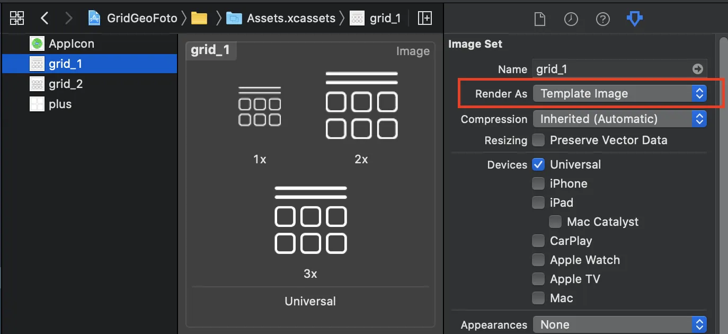Select the Attributes inspector icon
728x334 pixels.
[634, 19]
